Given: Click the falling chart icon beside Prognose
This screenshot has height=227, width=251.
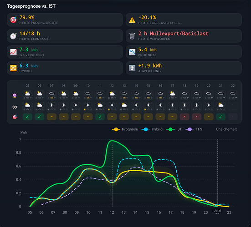Looking at the screenshot, I should point(132,52).
